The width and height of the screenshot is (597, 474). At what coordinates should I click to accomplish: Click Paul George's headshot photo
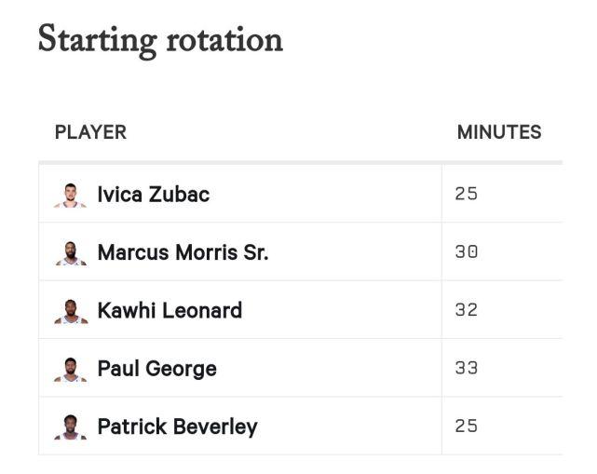point(71,370)
